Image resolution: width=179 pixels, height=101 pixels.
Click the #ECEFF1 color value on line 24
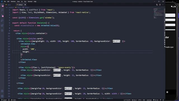(57, 70)
